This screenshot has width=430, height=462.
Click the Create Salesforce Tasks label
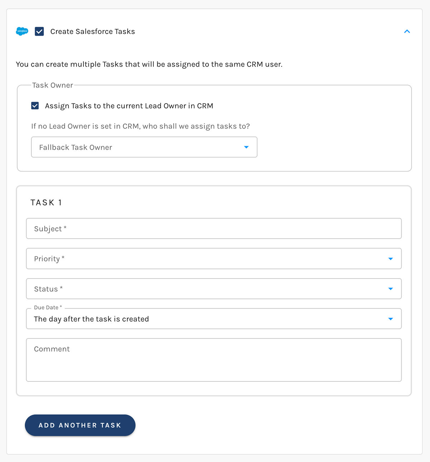(92, 31)
